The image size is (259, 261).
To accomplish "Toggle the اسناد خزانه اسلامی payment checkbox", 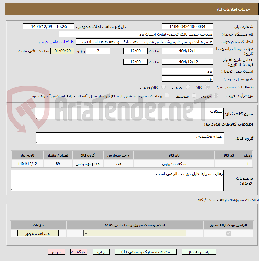I will [x=167, y=95].
